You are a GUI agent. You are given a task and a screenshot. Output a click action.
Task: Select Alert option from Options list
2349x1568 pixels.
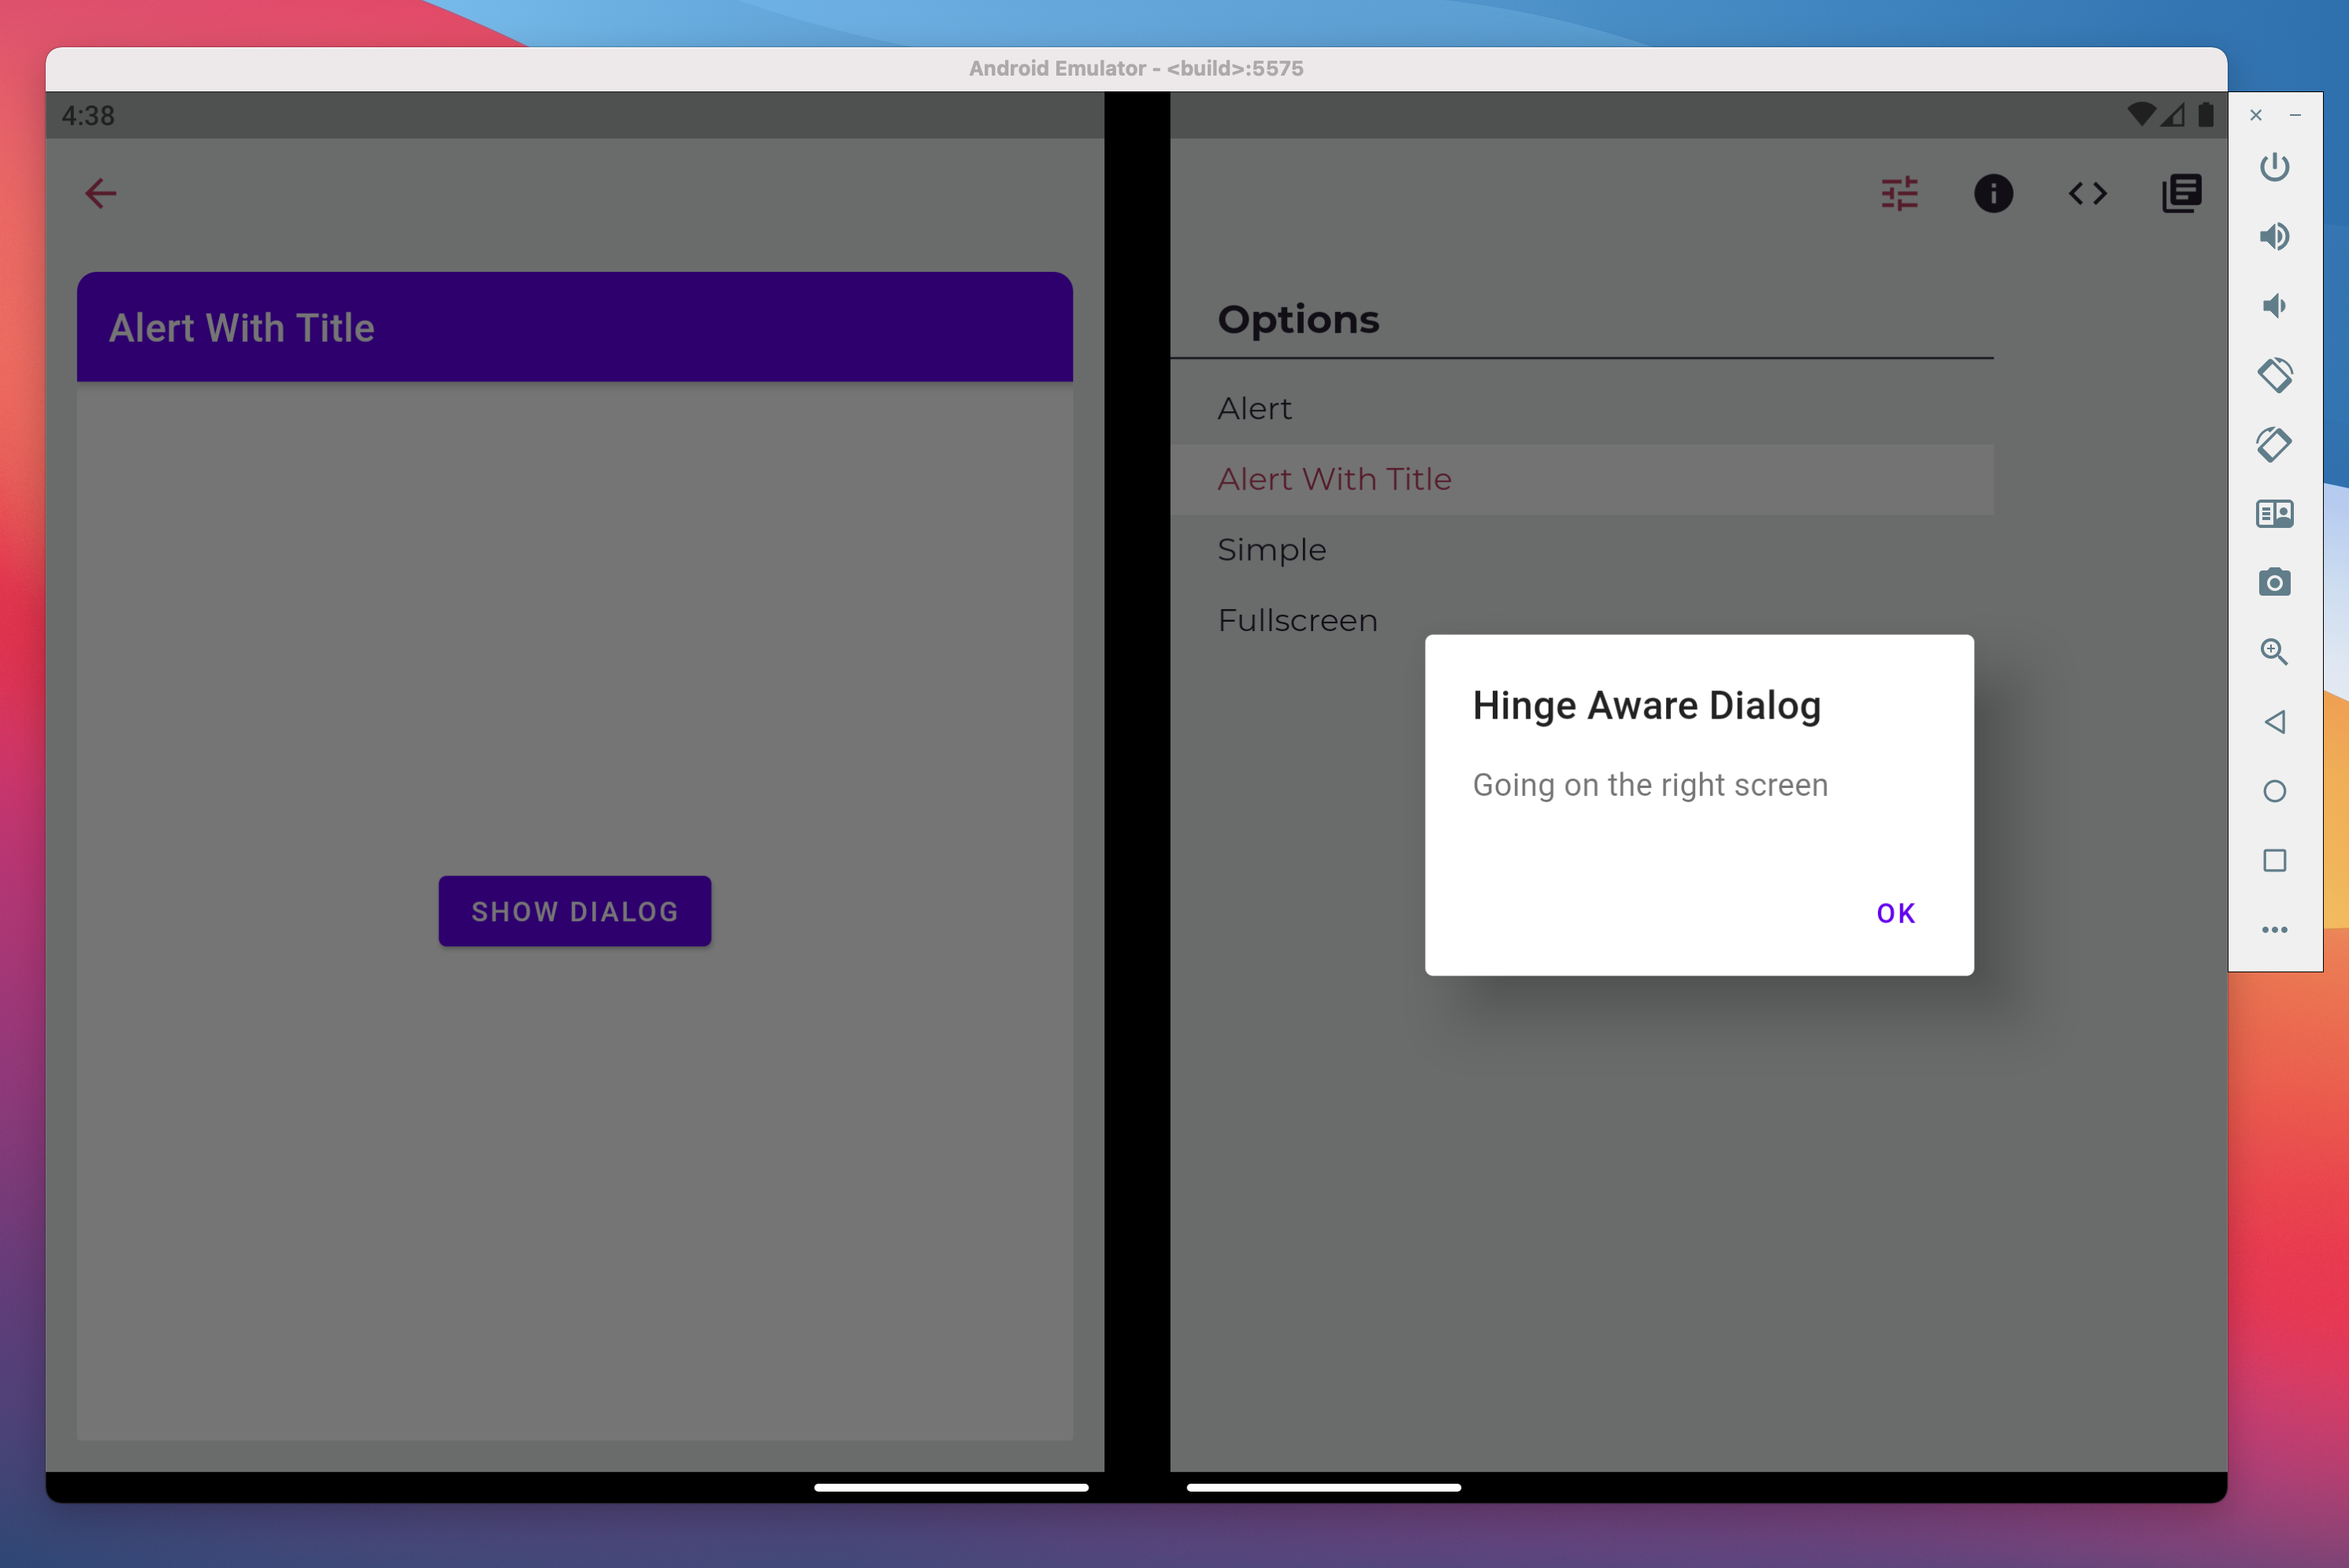pos(1254,407)
